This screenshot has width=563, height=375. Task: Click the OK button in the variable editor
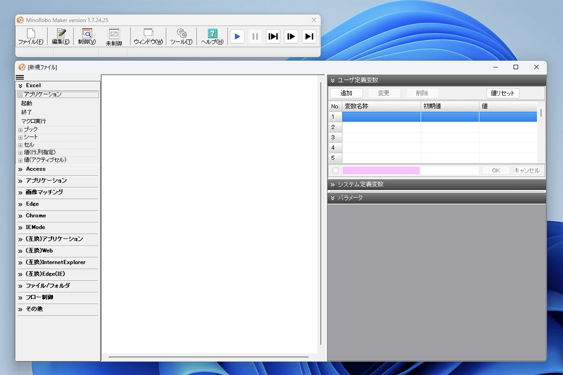(496, 171)
